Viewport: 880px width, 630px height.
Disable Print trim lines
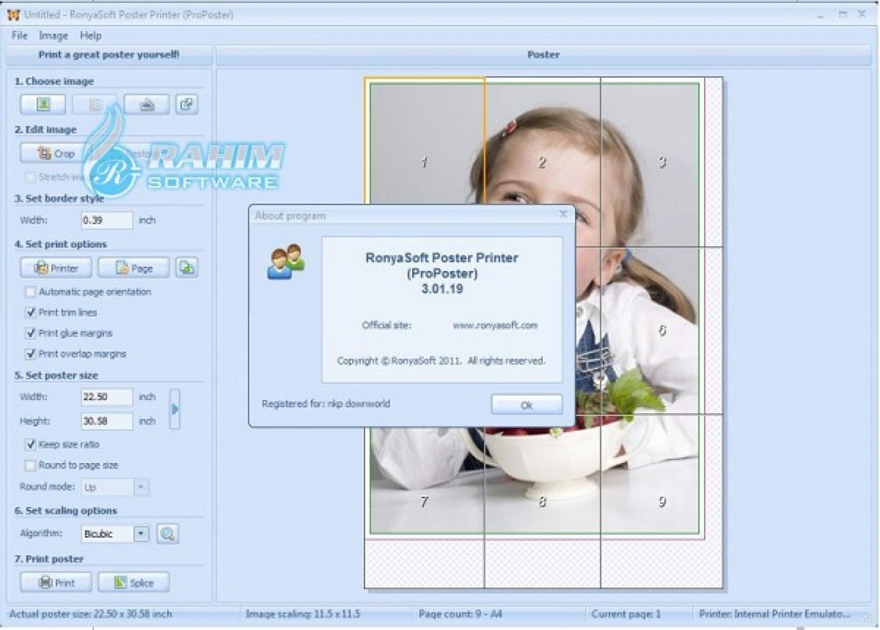30,312
